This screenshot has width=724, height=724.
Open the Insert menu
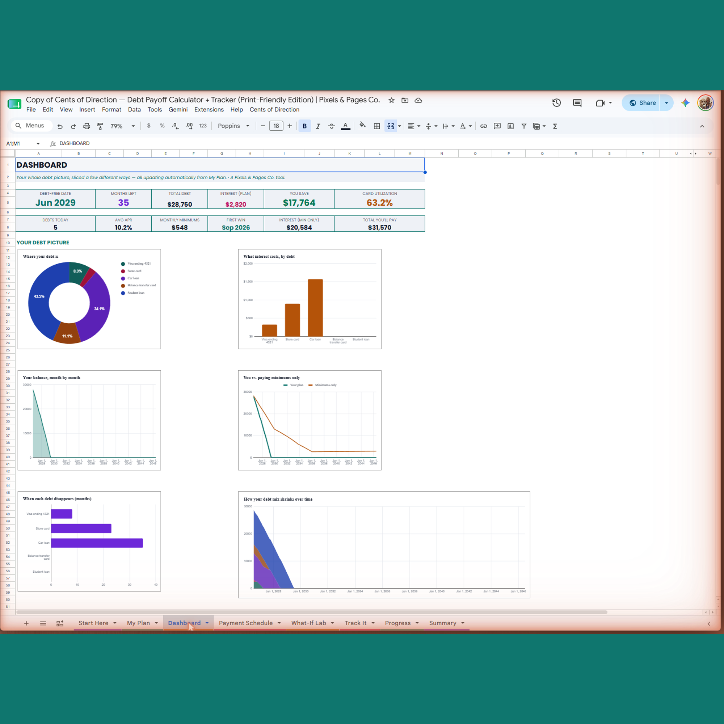87,109
